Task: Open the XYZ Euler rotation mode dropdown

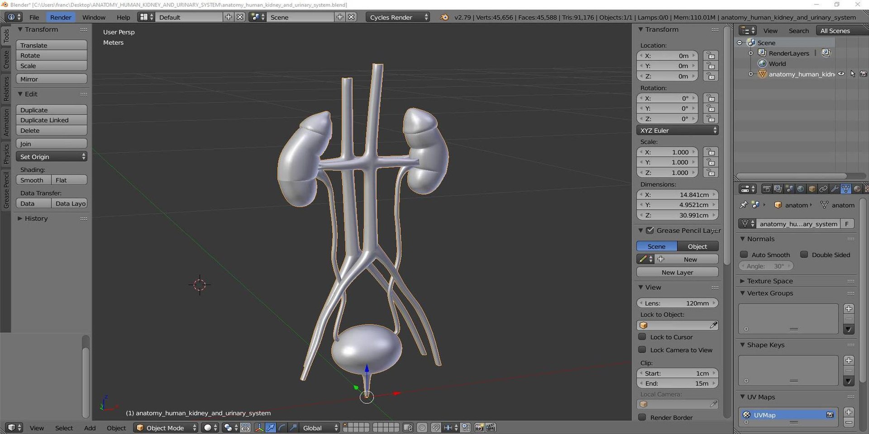Action: coord(677,130)
